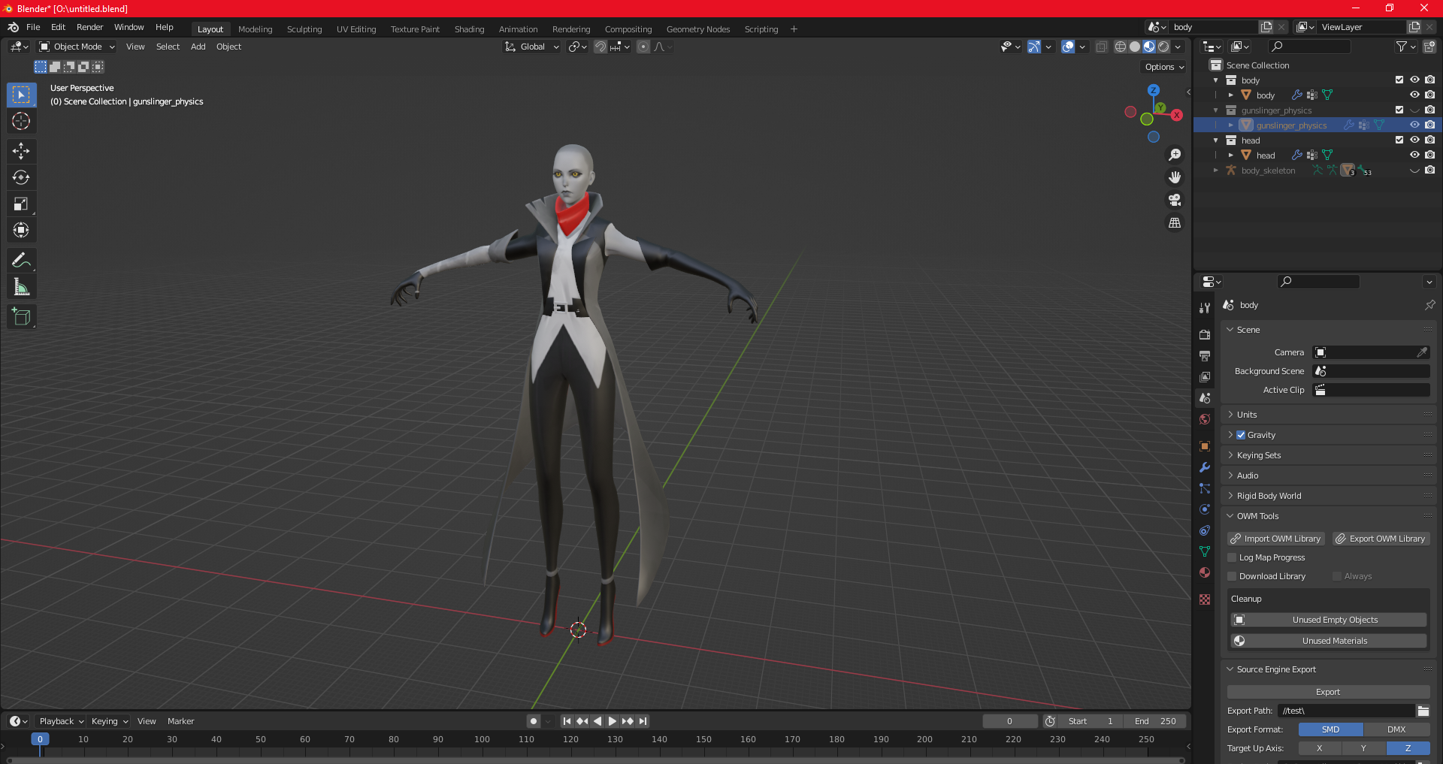Enable Download Library checkbox
1443x764 pixels.
[x=1232, y=576]
